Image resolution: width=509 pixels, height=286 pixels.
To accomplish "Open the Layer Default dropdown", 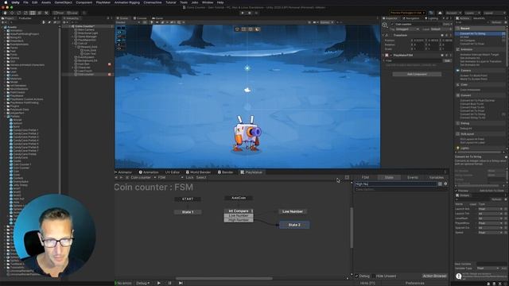I will (441, 29).
